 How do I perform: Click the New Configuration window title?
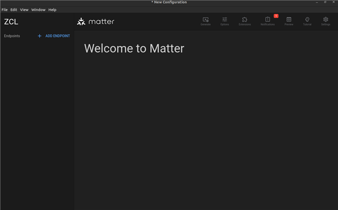[x=169, y=2]
